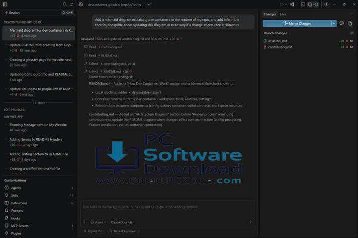Click the comment icon next to Merge Changes
The height and width of the screenshot is (238, 358).
click(342, 23)
